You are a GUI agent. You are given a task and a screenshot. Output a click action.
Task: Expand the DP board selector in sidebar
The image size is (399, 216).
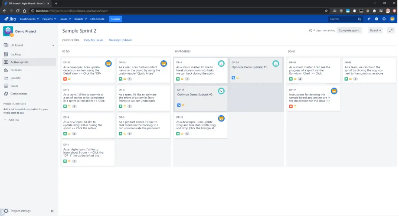click(x=53, y=45)
